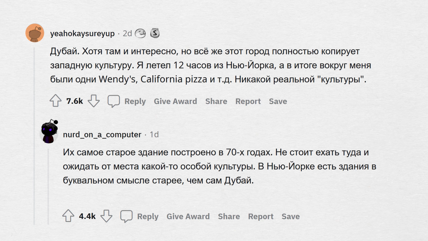Screen dimensions: 428x241
Task: Upvote the nurd_on_a_computer reply
Action: coord(68,216)
